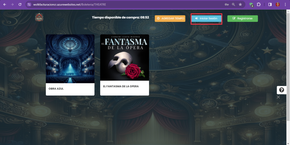290x145 pixels.
Task: Dismiss the help widget with the X
Action: point(278,97)
